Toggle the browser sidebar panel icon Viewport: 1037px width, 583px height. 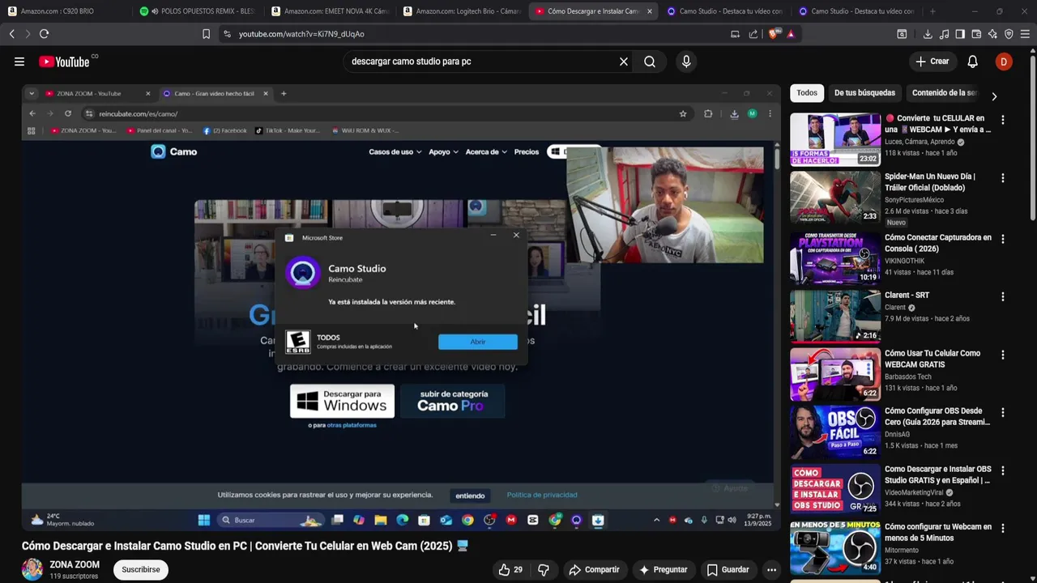(x=960, y=34)
